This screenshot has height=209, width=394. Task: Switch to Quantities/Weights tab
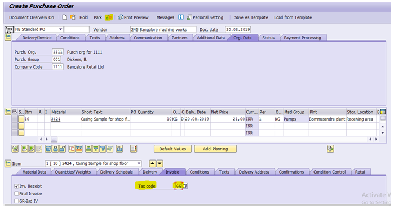[73, 172]
